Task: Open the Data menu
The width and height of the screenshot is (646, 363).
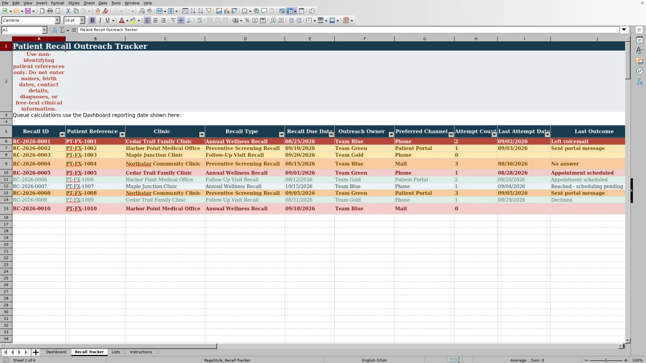Action: 103,3
